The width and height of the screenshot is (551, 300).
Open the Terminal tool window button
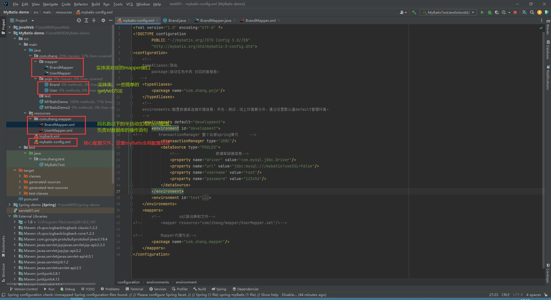134,289
